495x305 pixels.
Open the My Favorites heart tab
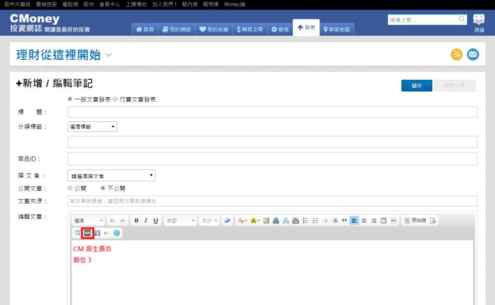214,30
